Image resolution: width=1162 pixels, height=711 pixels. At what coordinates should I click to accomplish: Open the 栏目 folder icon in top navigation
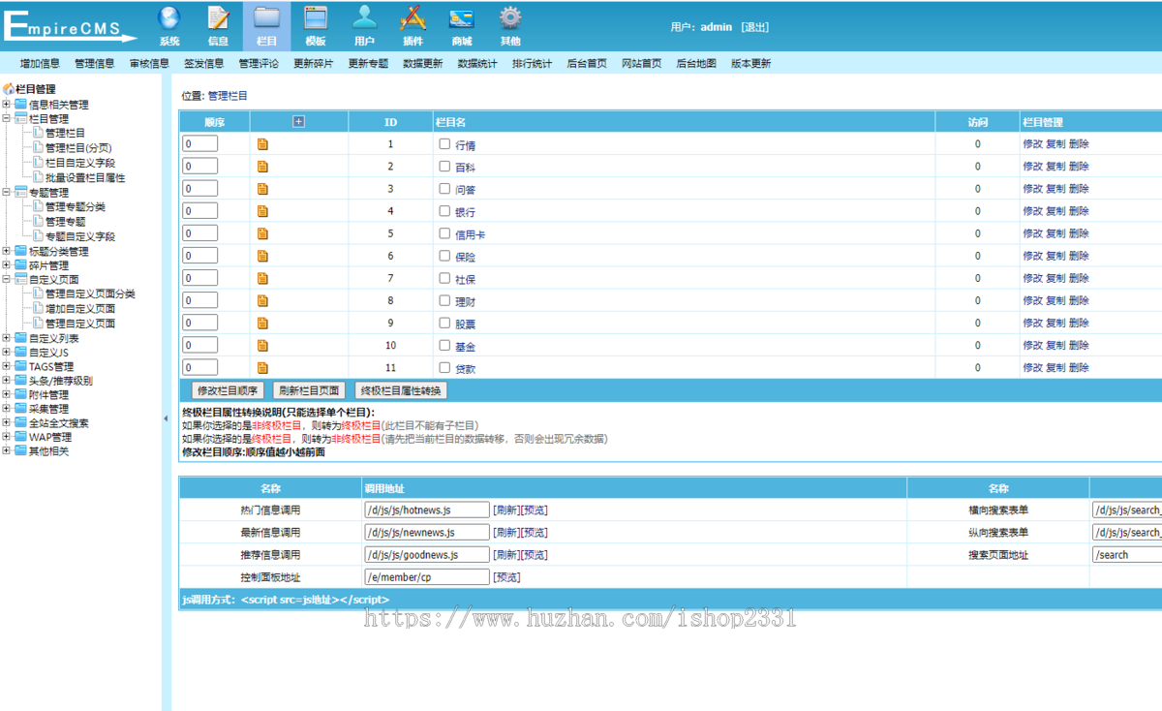[x=267, y=17]
